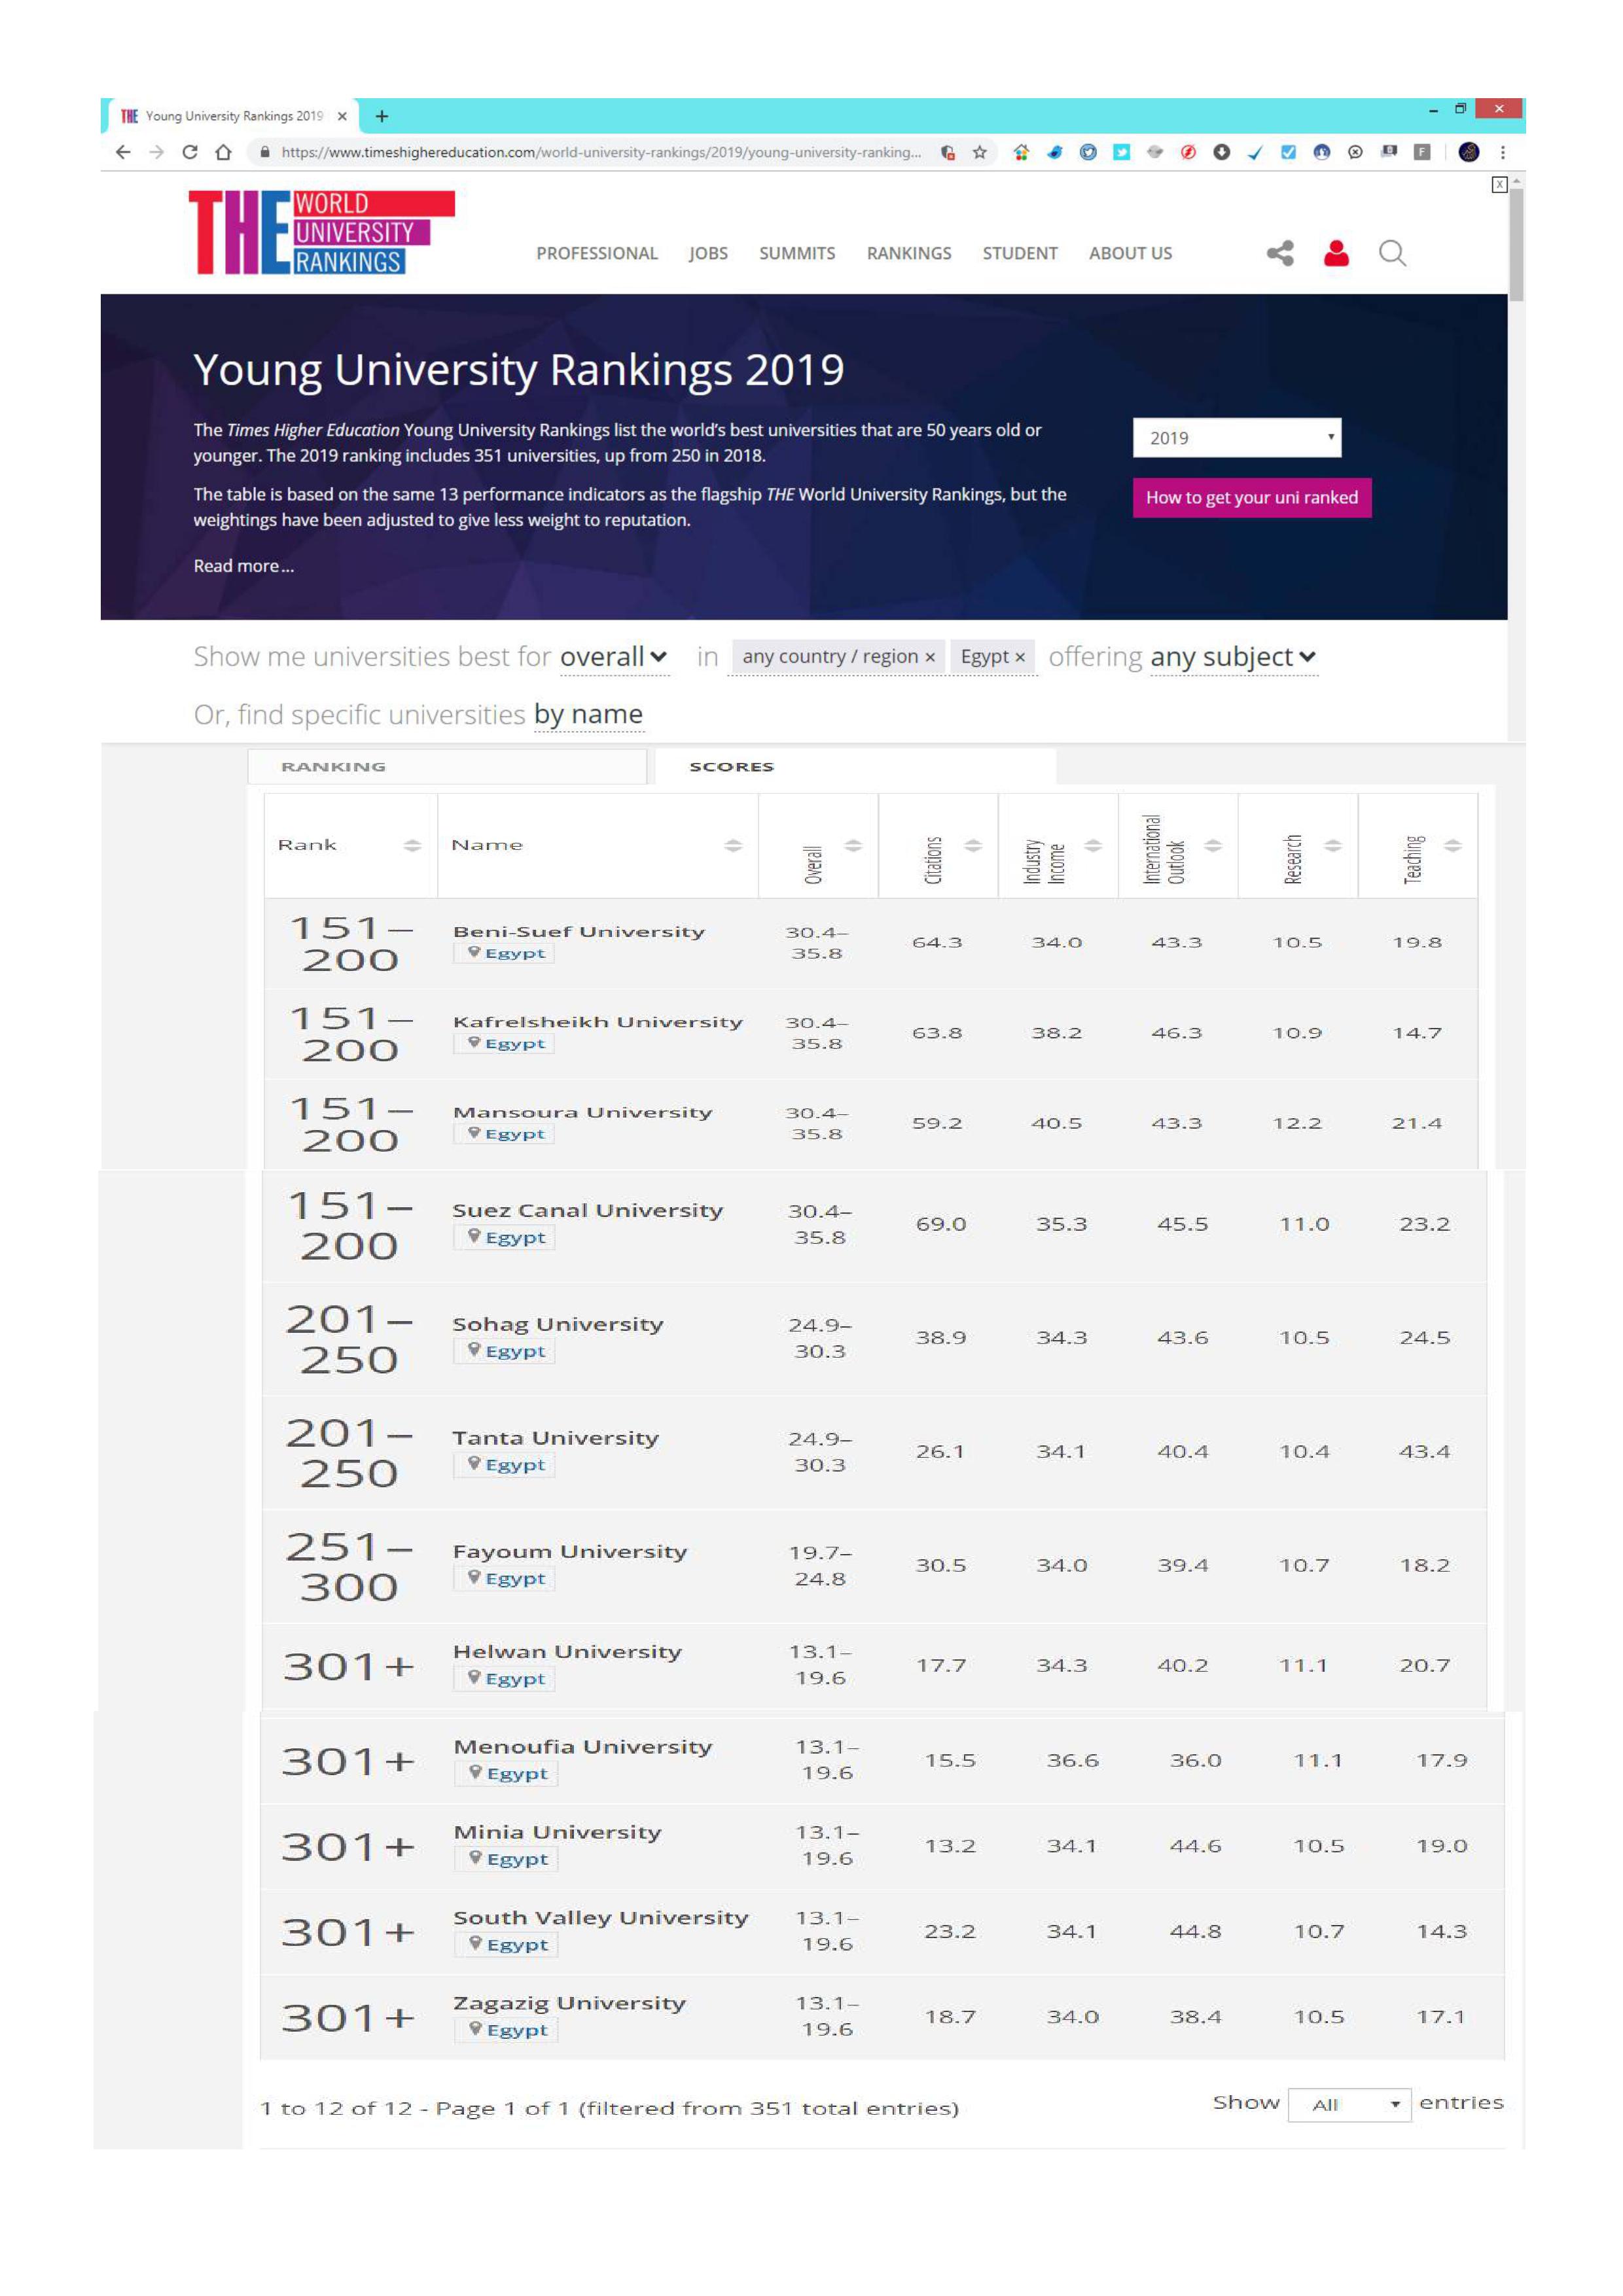This screenshot has width=1623, height=2296.
Task: Open Mansoura University's page
Action: [583, 1112]
